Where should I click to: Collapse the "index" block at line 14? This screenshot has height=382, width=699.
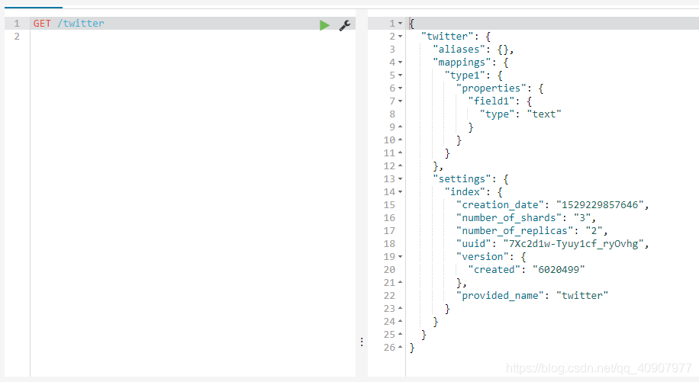(x=401, y=192)
